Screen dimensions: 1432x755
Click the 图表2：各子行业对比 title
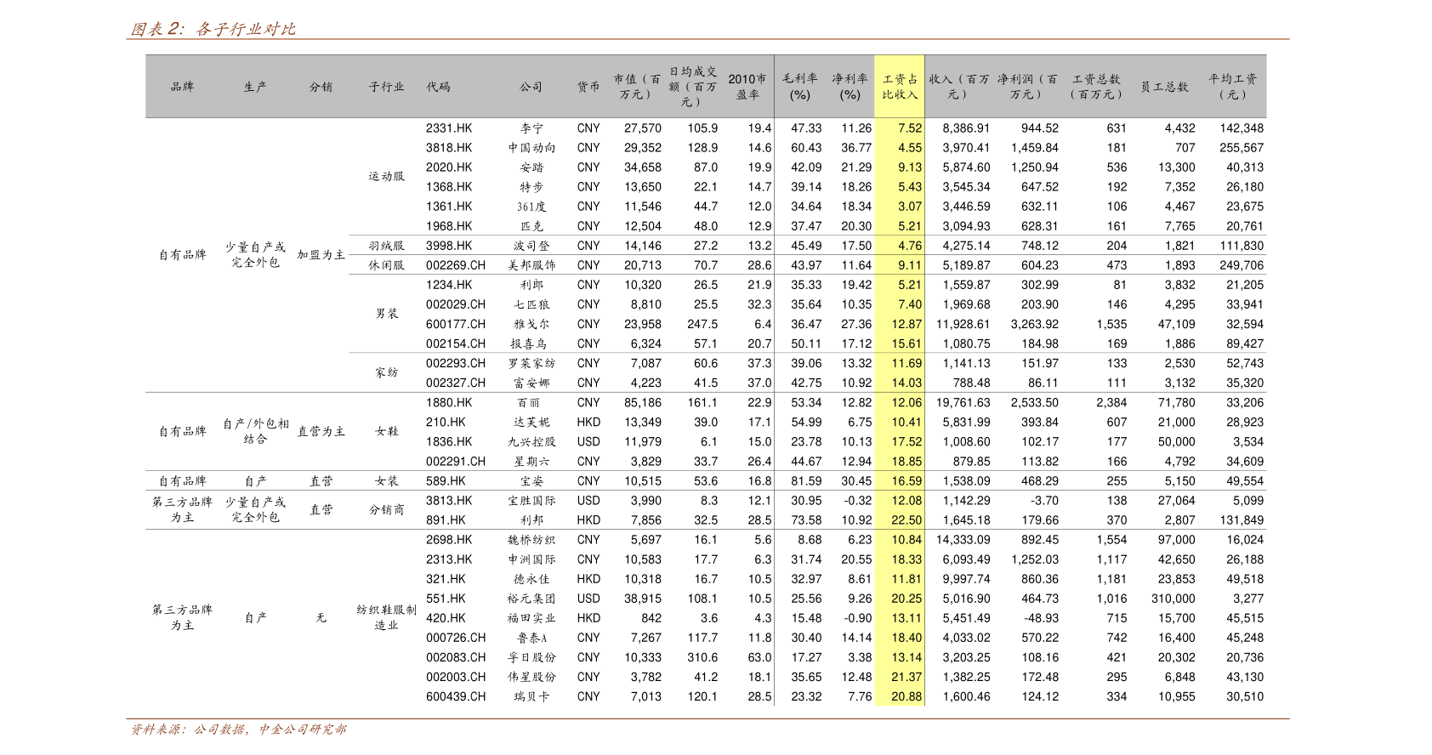point(213,29)
